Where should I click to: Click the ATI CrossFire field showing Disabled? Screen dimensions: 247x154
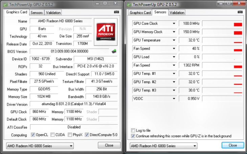pos(74,127)
